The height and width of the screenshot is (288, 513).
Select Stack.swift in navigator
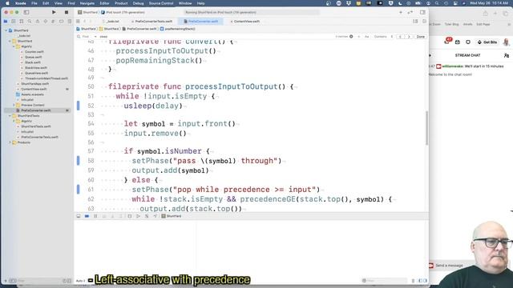click(32, 62)
